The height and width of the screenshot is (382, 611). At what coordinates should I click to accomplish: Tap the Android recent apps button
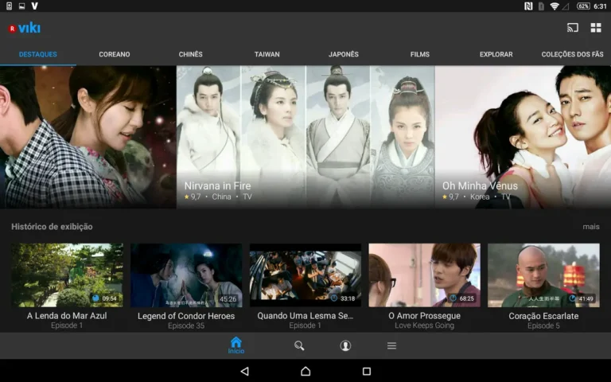click(x=367, y=371)
